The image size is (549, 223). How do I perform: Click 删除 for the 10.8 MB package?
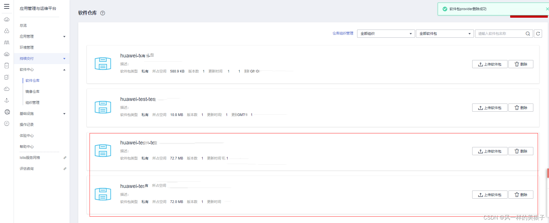(521, 108)
